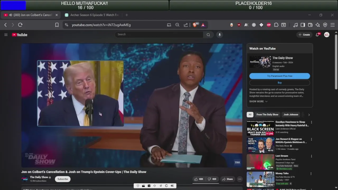The image size is (338, 190).
Task: Open settings gears in floating toolbar
Action: (x=172, y=186)
